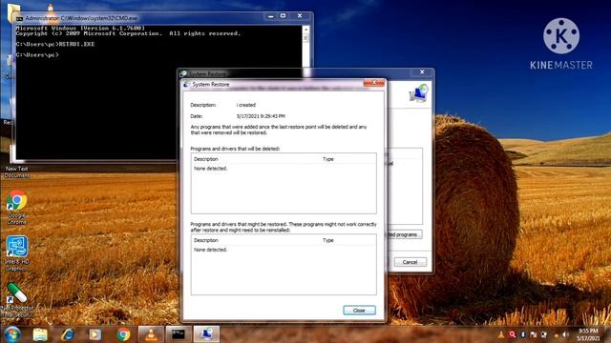The height and width of the screenshot is (343, 611).
Task: Click the network/monitor tray icon
Action: pyautogui.click(x=544, y=334)
